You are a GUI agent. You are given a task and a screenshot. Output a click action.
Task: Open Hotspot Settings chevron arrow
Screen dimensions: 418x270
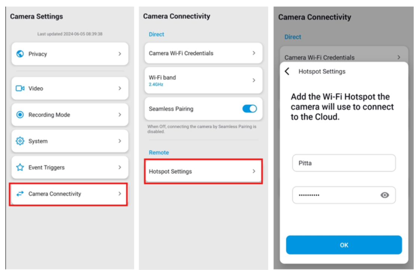point(254,171)
